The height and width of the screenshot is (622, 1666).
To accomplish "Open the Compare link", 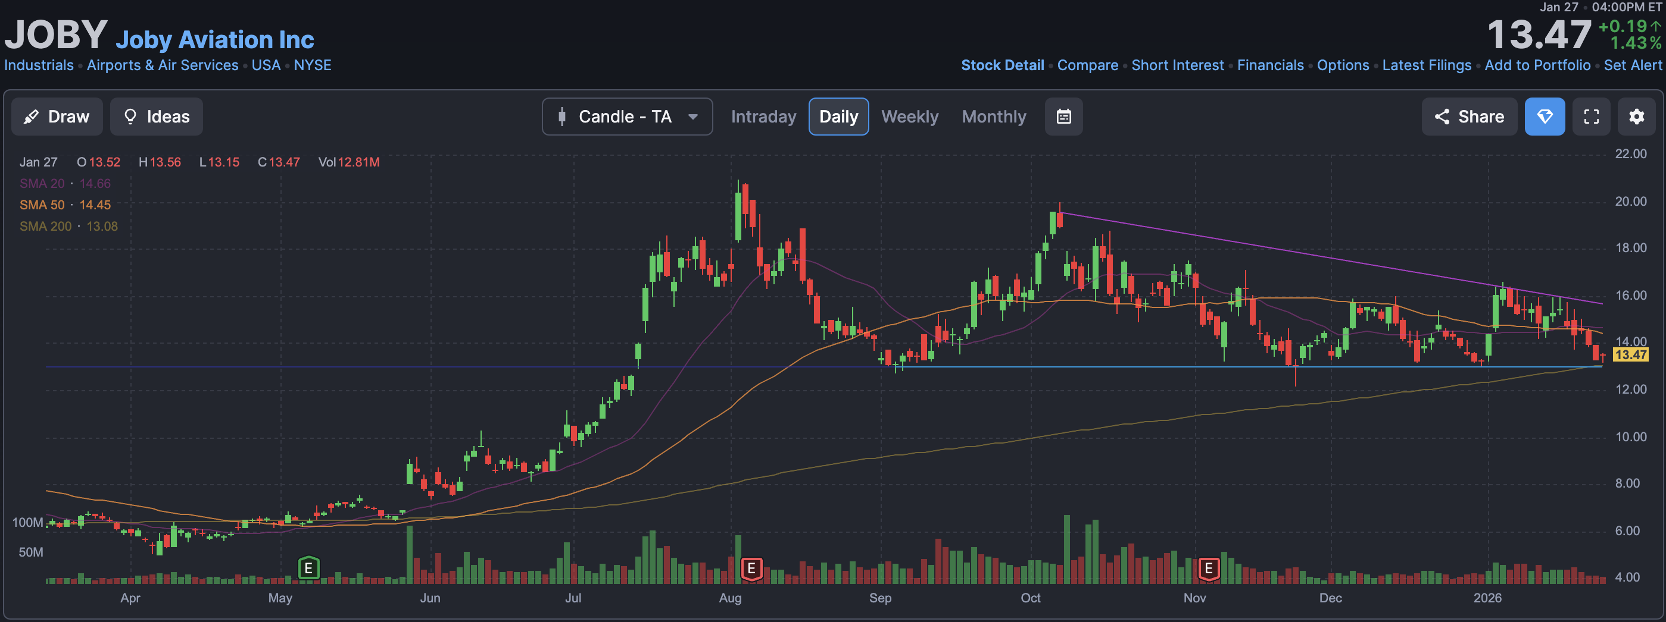I will [x=1087, y=65].
